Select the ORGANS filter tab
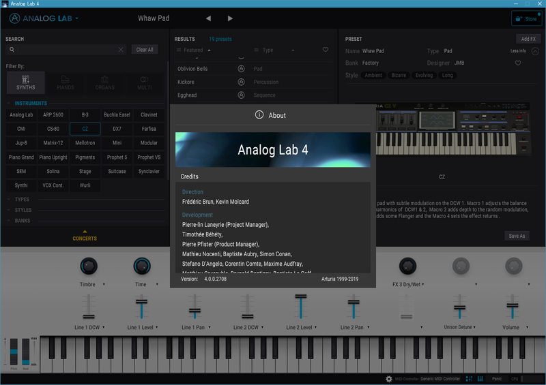Screen dimensions: 546x385 click(105, 82)
